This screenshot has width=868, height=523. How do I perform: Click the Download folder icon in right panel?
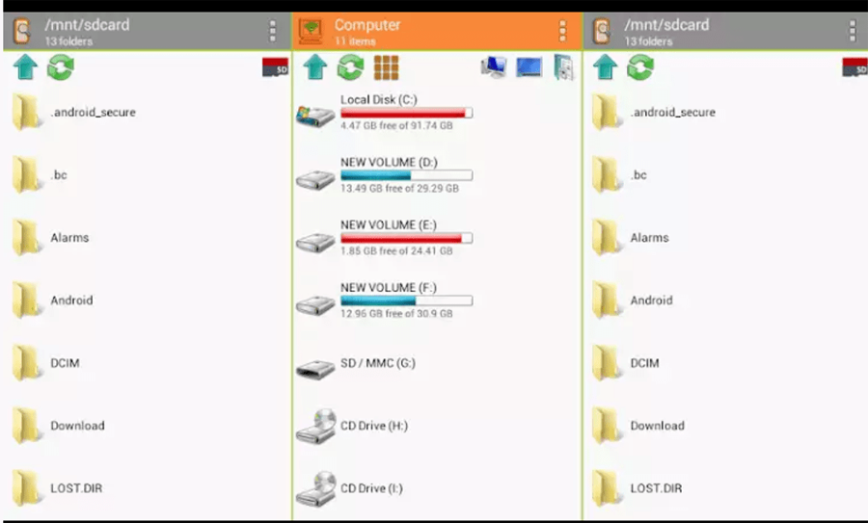pyautogui.click(x=607, y=426)
